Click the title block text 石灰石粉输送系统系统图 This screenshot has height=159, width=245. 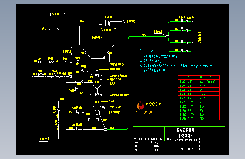pyautogui.click(x=186, y=133)
